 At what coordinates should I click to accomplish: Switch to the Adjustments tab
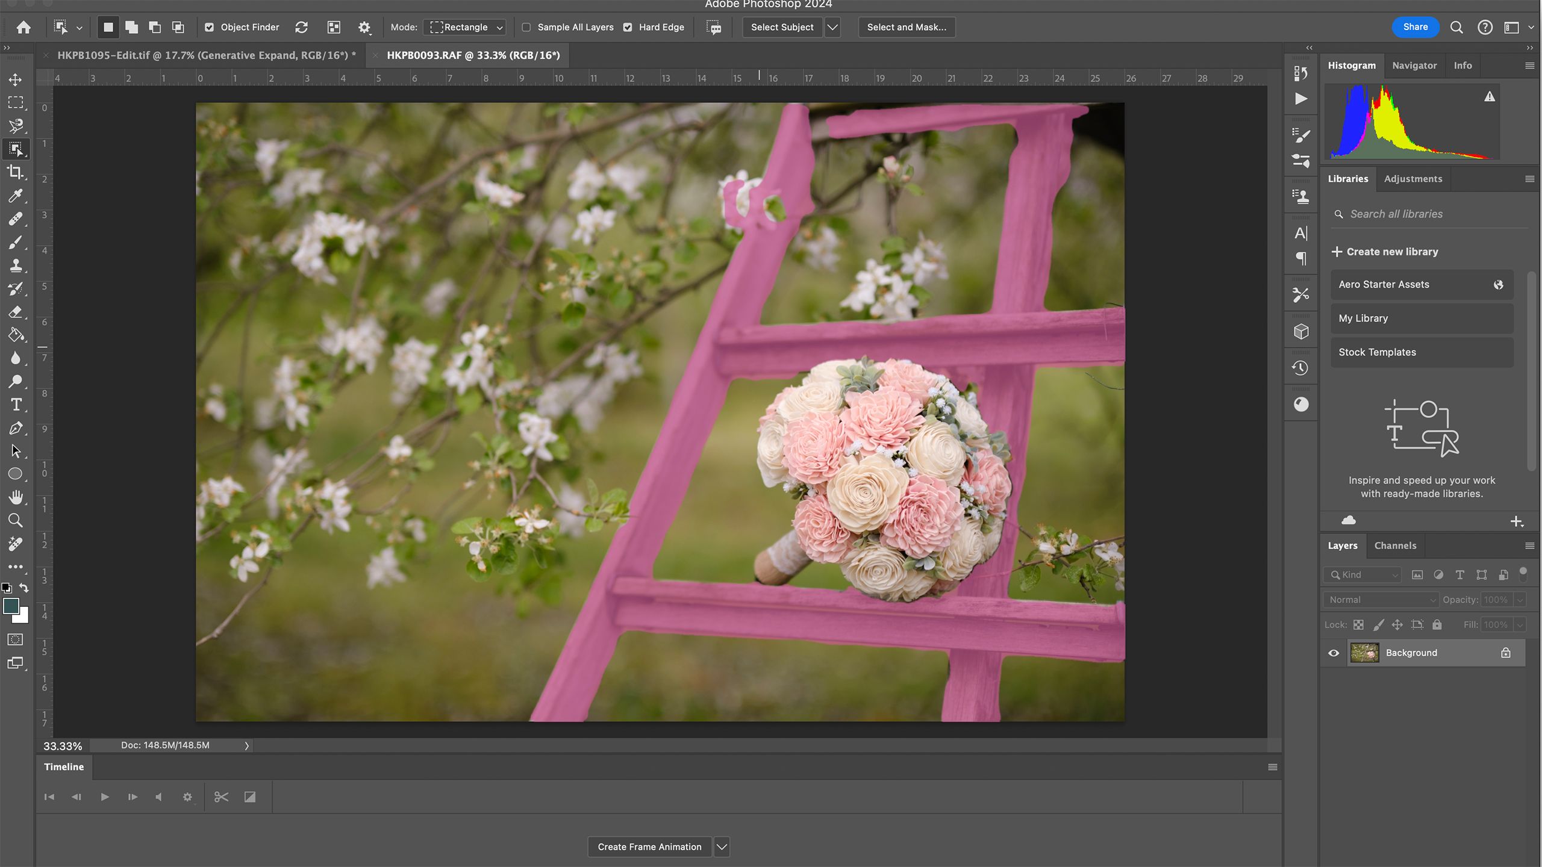click(1412, 178)
